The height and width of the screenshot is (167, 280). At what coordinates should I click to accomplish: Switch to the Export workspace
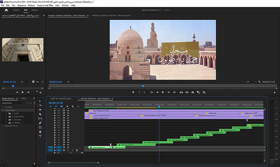point(34,10)
